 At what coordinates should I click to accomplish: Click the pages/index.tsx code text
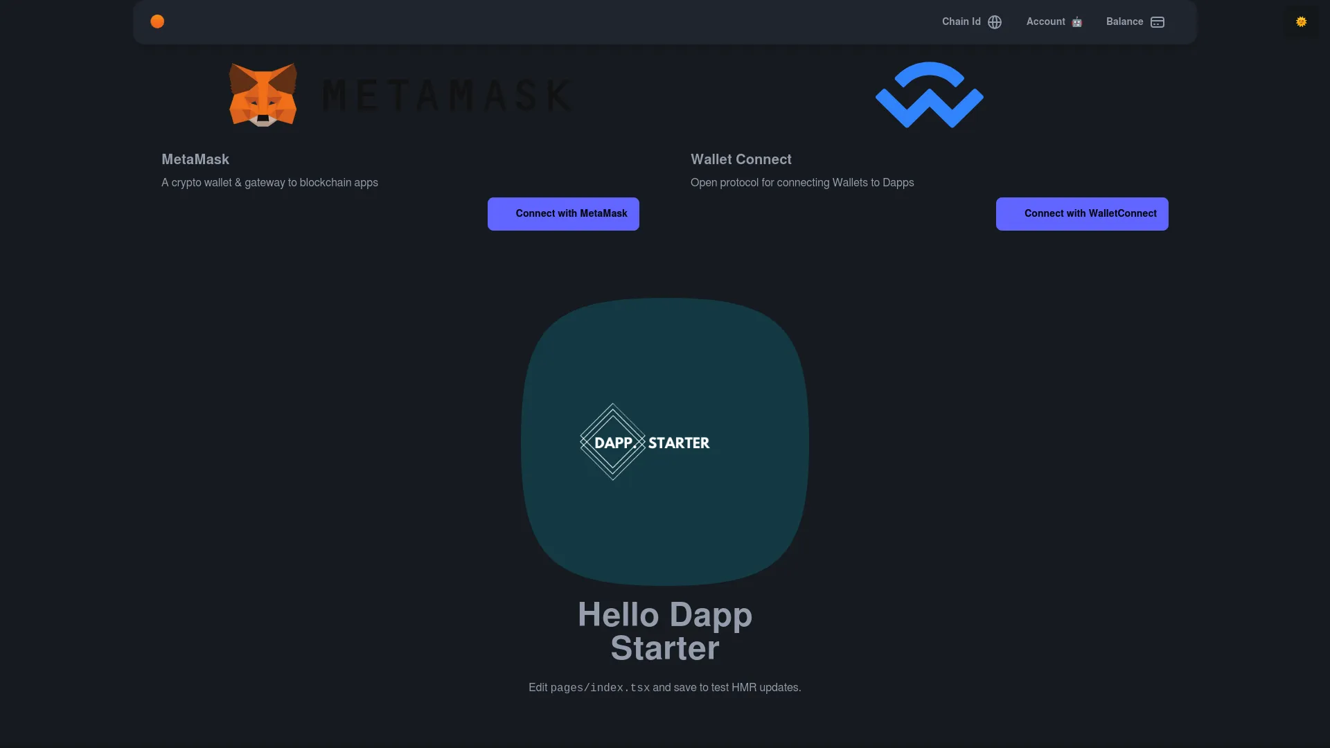(600, 688)
